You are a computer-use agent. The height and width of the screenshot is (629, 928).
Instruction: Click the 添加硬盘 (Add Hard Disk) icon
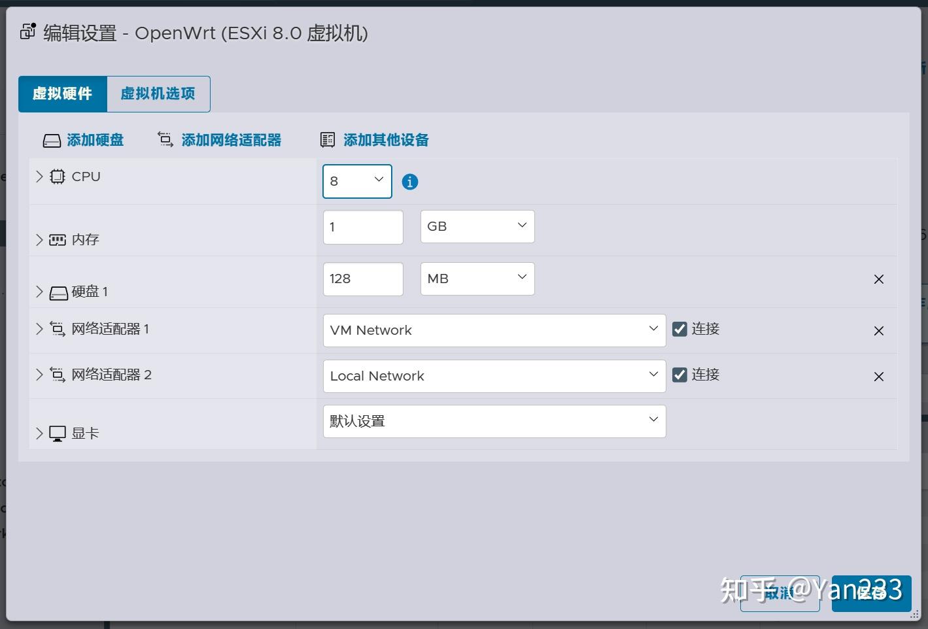coord(52,139)
